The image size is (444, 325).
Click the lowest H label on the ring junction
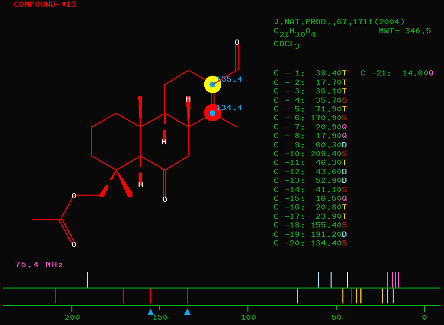140,184
